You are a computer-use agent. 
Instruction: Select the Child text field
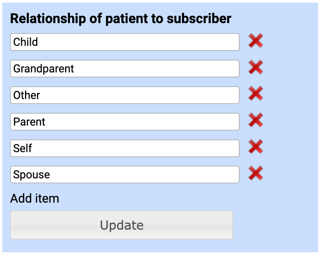tap(124, 42)
